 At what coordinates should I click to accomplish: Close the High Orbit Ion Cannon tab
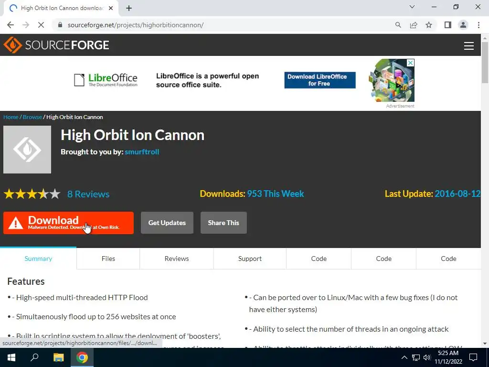coord(111,8)
